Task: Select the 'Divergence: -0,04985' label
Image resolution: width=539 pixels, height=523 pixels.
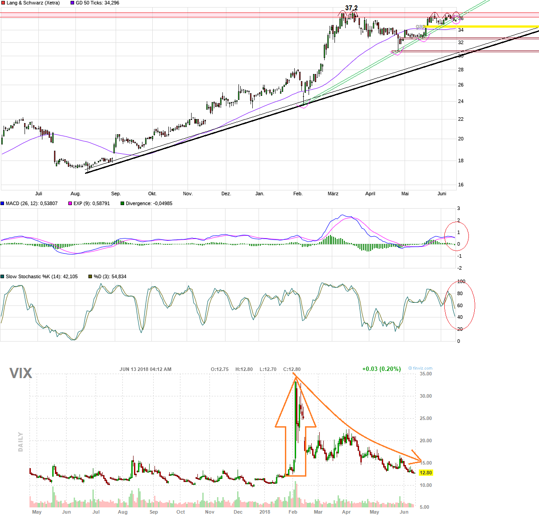Action: click(149, 203)
